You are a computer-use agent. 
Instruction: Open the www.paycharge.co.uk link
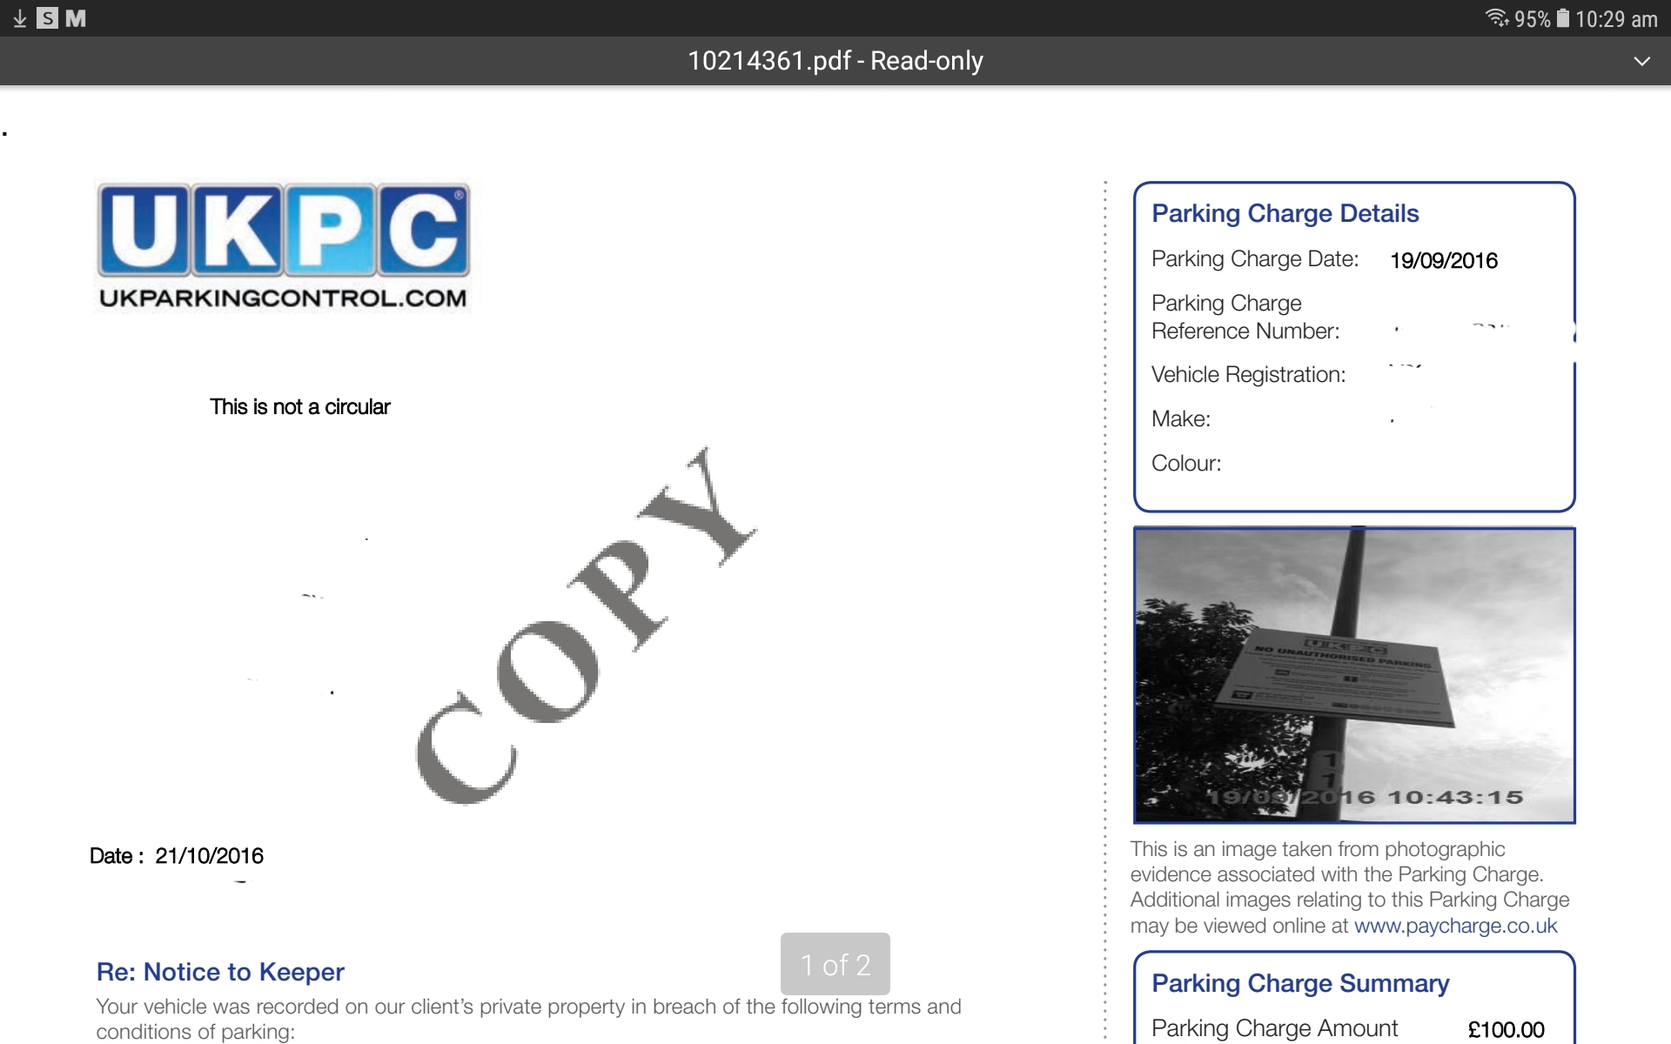point(1455,926)
